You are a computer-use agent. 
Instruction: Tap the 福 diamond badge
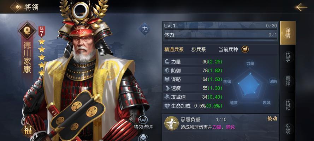click(x=28, y=131)
